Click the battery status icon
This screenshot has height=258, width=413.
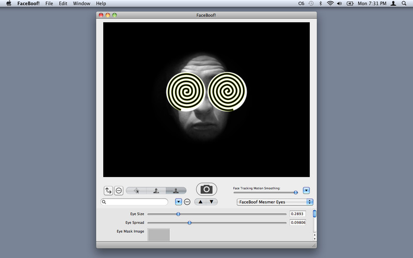coord(350,4)
